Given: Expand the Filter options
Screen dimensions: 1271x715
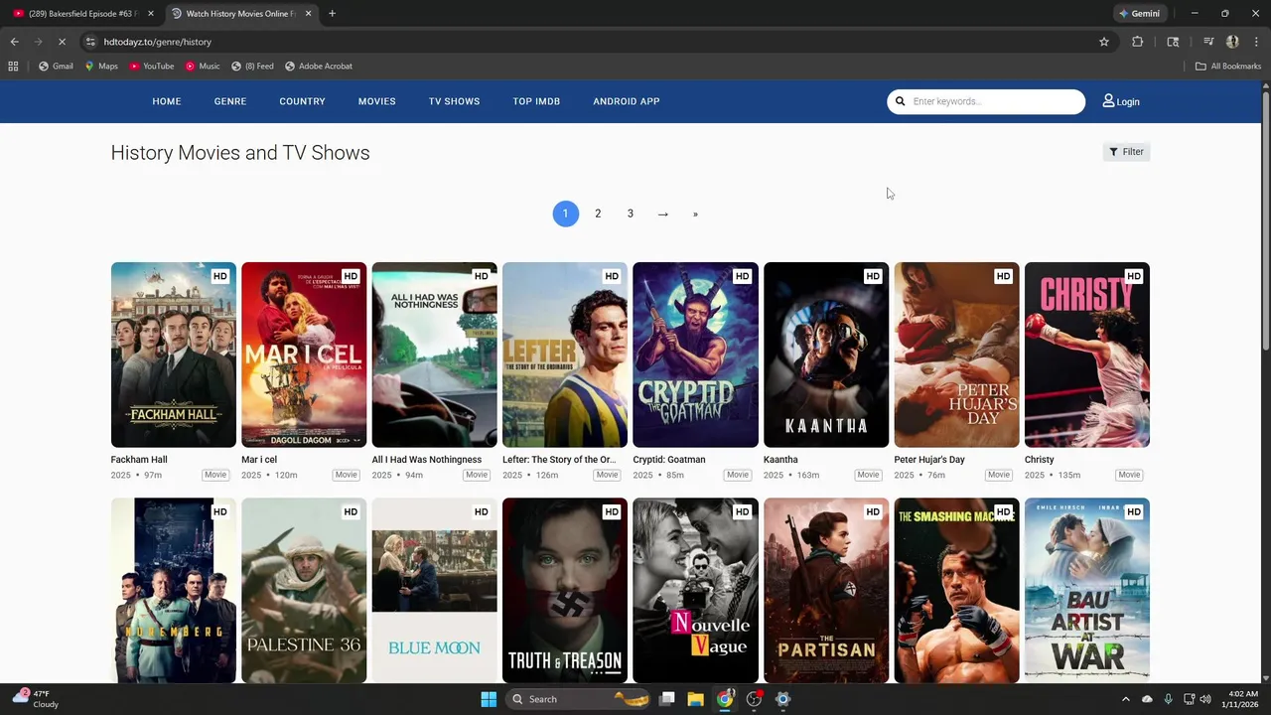Looking at the screenshot, I should coord(1126,152).
